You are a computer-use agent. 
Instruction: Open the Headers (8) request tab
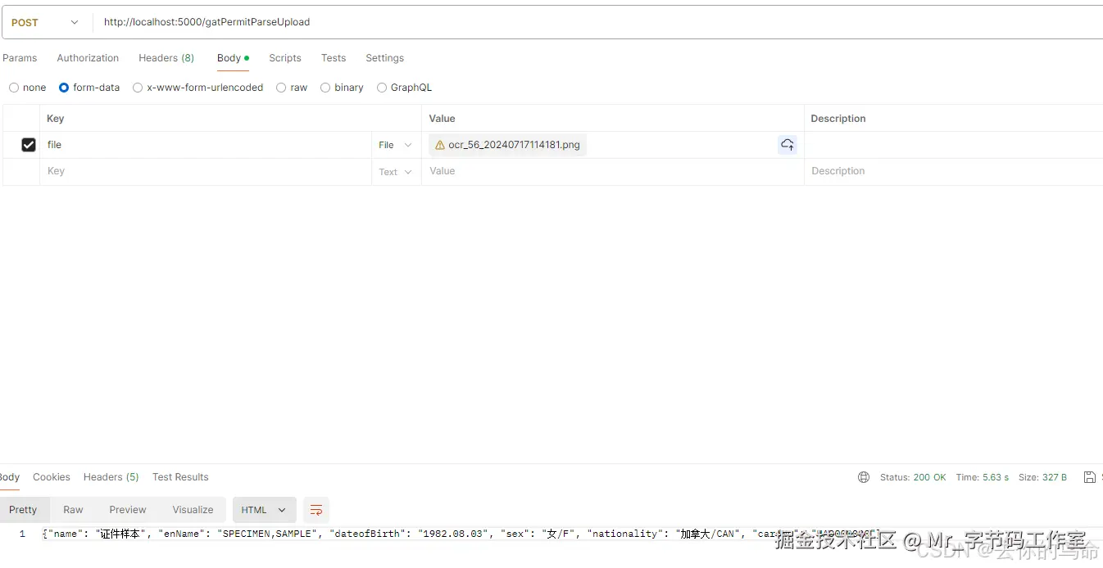(x=166, y=58)
